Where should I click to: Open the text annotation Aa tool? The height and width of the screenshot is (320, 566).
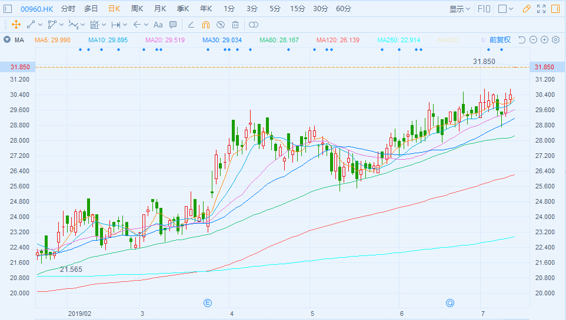pos(158,25)
